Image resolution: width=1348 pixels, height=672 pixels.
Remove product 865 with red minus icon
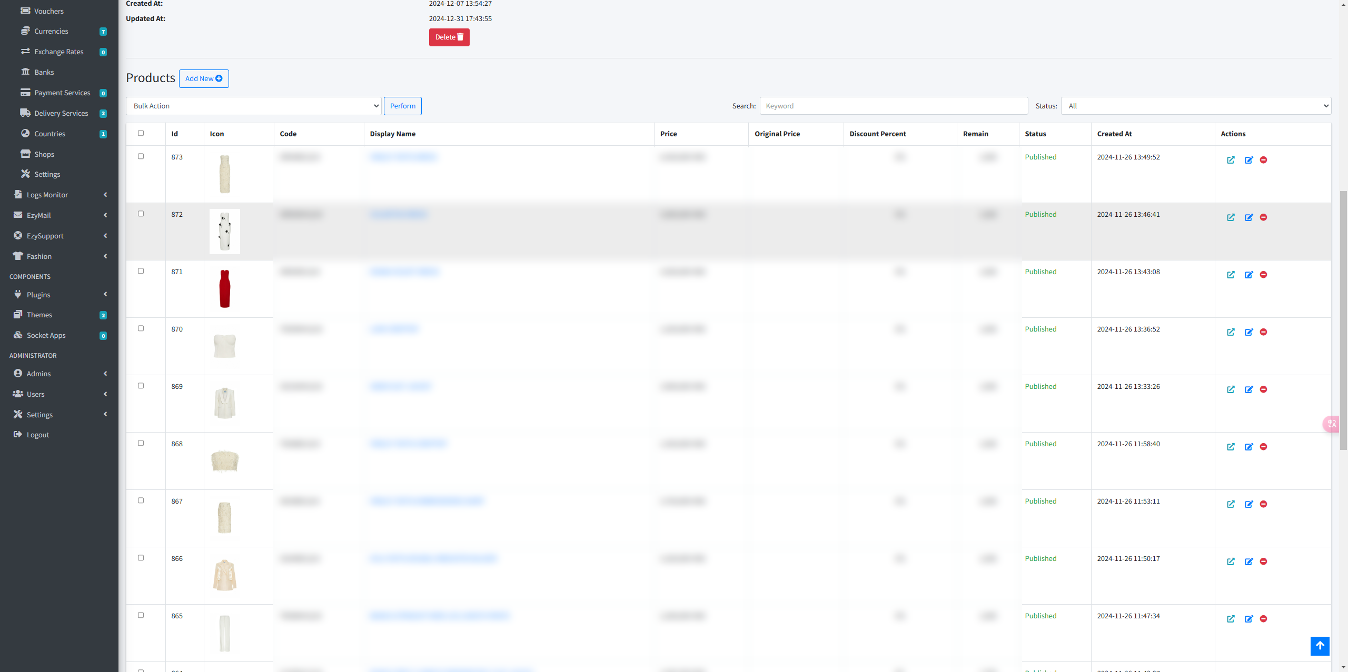pyautogui.click(x=1263, y=619)
